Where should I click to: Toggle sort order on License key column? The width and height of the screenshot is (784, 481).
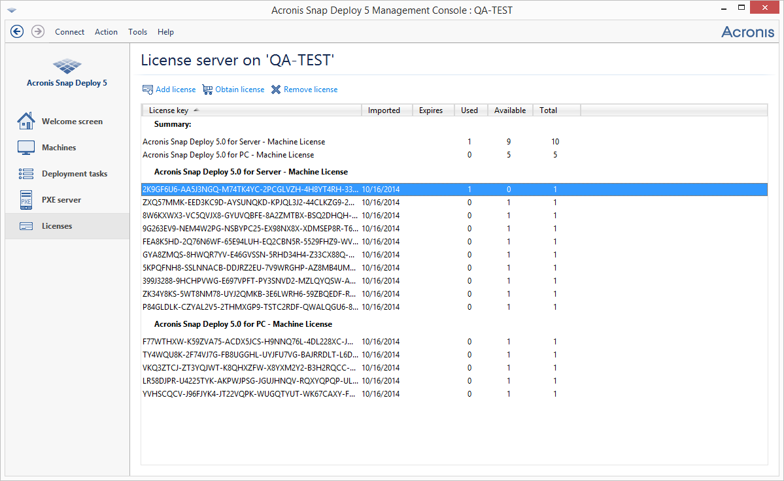click(167, 110)
